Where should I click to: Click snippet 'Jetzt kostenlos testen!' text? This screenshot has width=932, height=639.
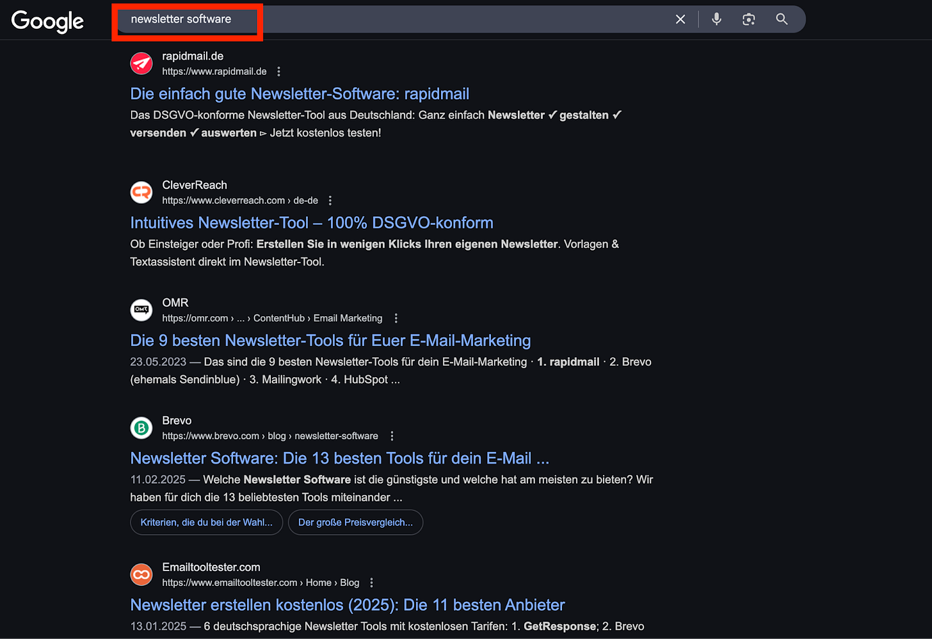coord(325,133)
